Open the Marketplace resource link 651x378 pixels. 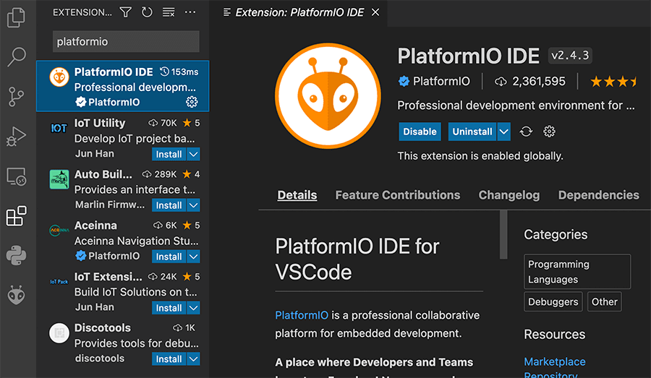[554, 362]
